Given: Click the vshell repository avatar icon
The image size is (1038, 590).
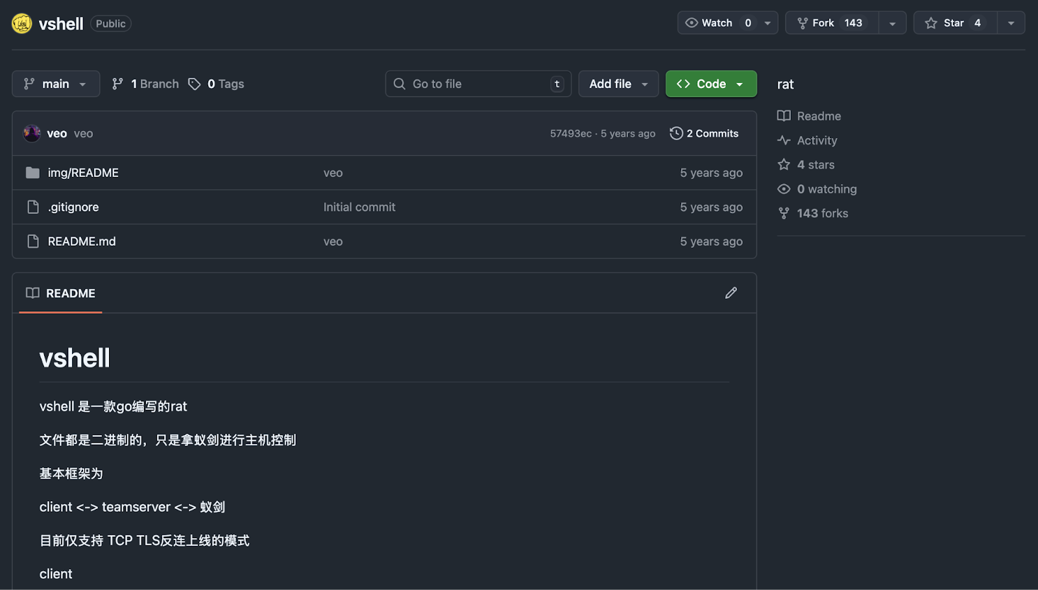Looking at the screenshot, I should pos(21,23).
